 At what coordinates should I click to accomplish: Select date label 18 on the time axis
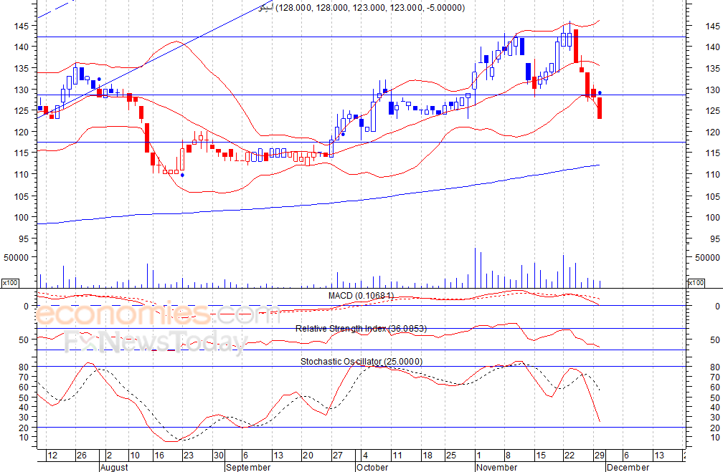click(x=427, y=456)
